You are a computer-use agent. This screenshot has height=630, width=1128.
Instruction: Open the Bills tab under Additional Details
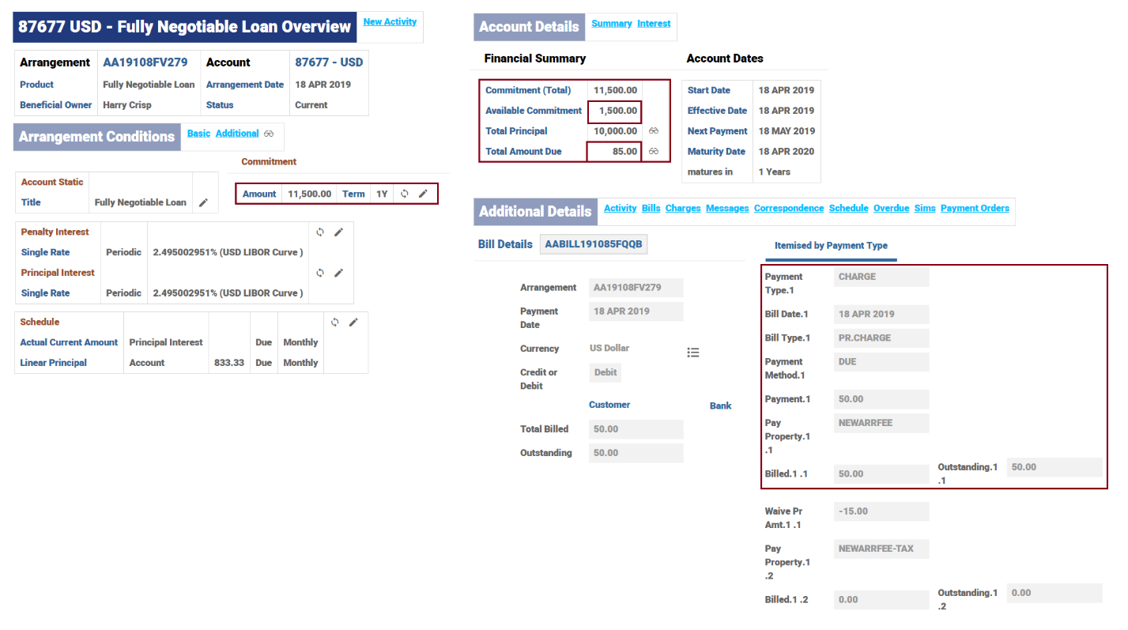[x=651, y=209]
